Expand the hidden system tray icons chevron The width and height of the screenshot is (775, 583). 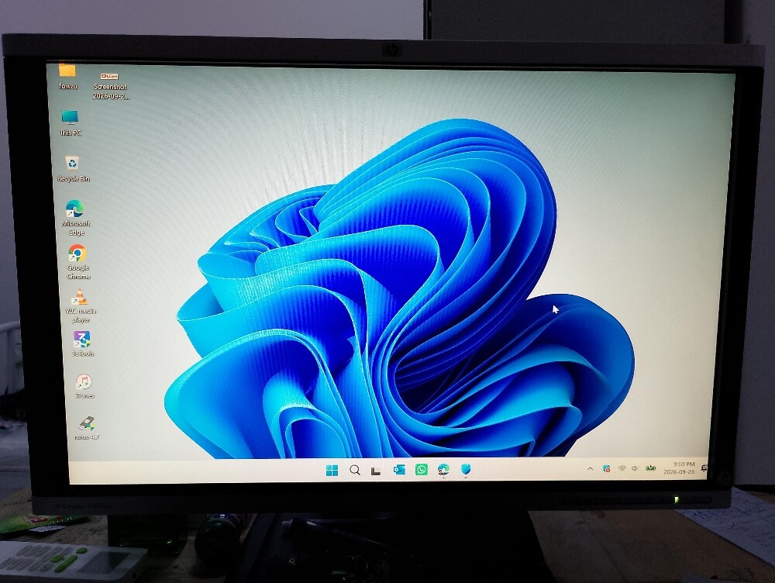pos(590,468)
